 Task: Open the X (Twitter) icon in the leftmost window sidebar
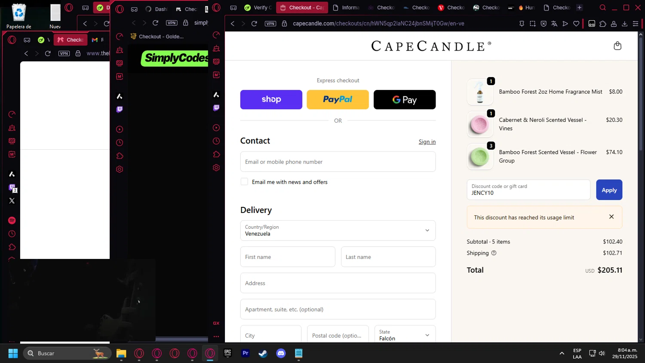tap(12, 201)
